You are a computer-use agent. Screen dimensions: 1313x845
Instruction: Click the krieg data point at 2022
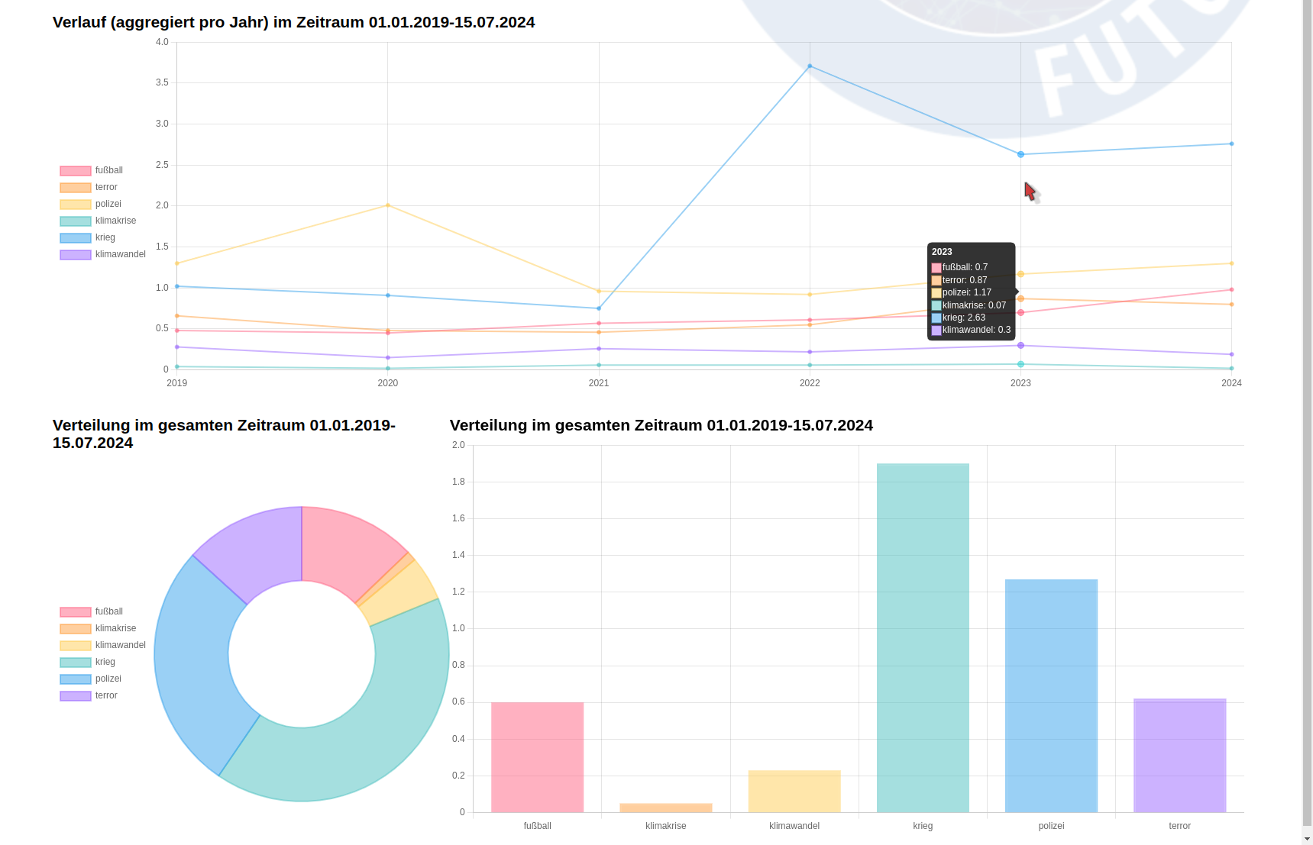point(810,66)
